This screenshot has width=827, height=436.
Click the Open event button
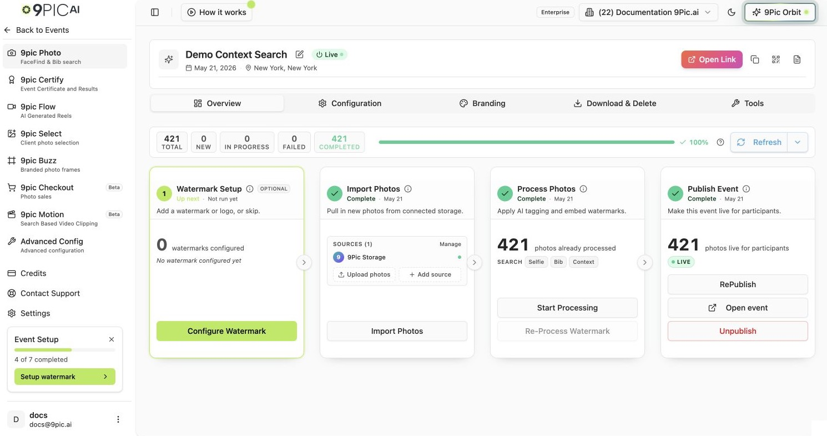tap(738, 308)
